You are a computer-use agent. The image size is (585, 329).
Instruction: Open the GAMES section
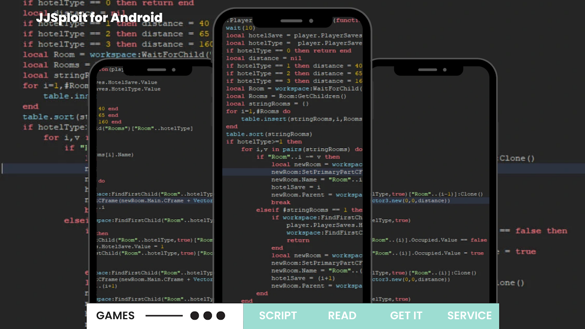click(115, 315)
